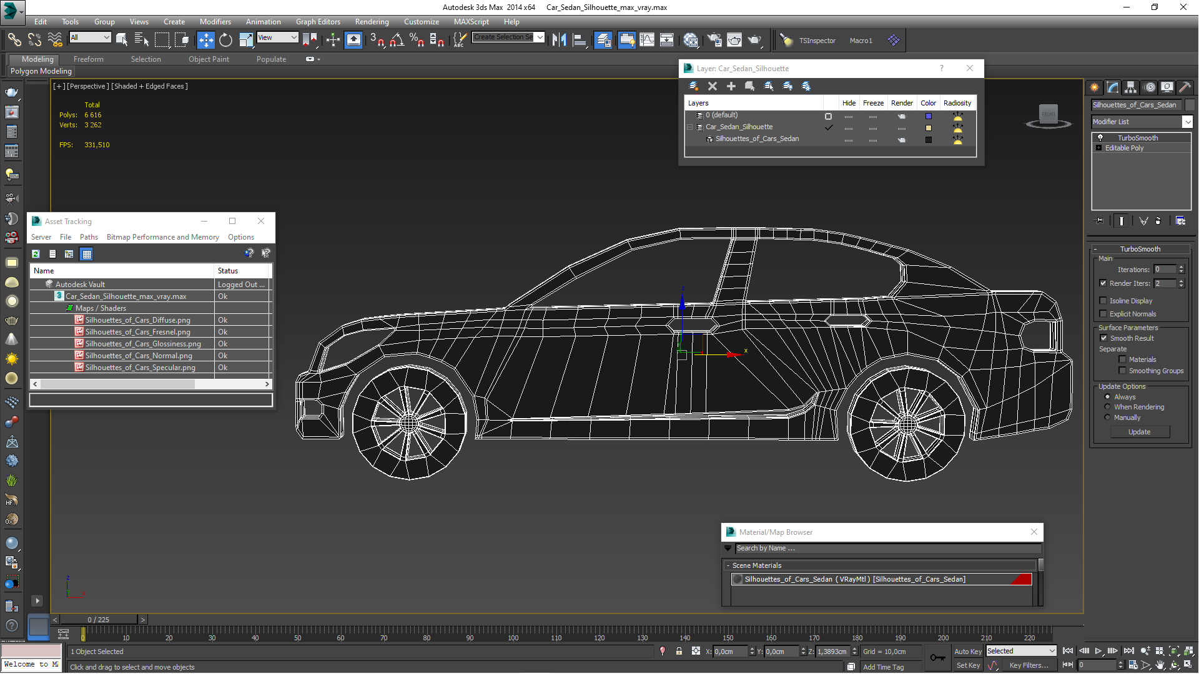Click the Mirror tool icon

pyautogui.click(x=560, y=40)
